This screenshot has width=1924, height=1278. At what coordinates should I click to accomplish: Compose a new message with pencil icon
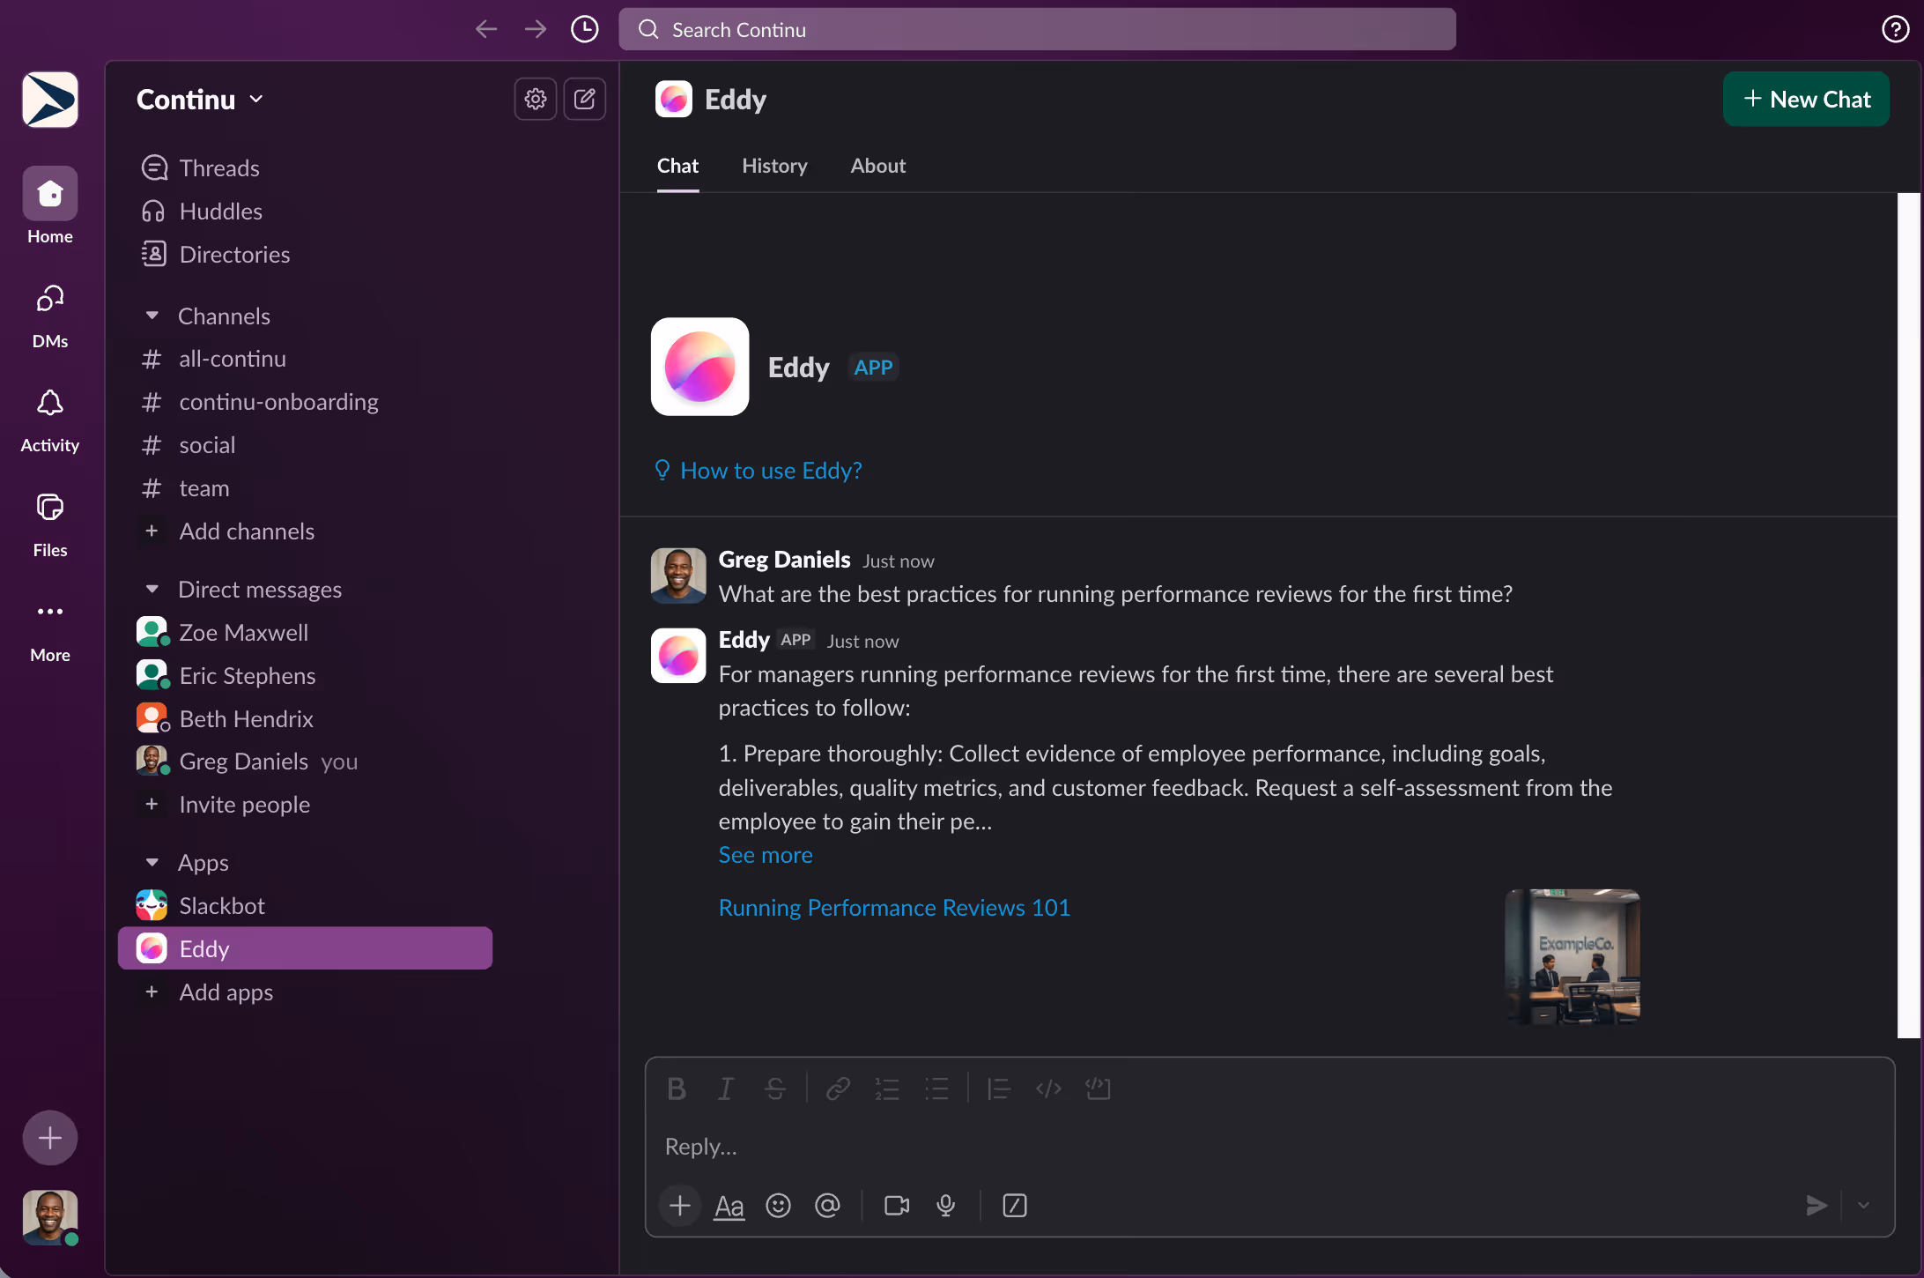(x=584, y=99)
